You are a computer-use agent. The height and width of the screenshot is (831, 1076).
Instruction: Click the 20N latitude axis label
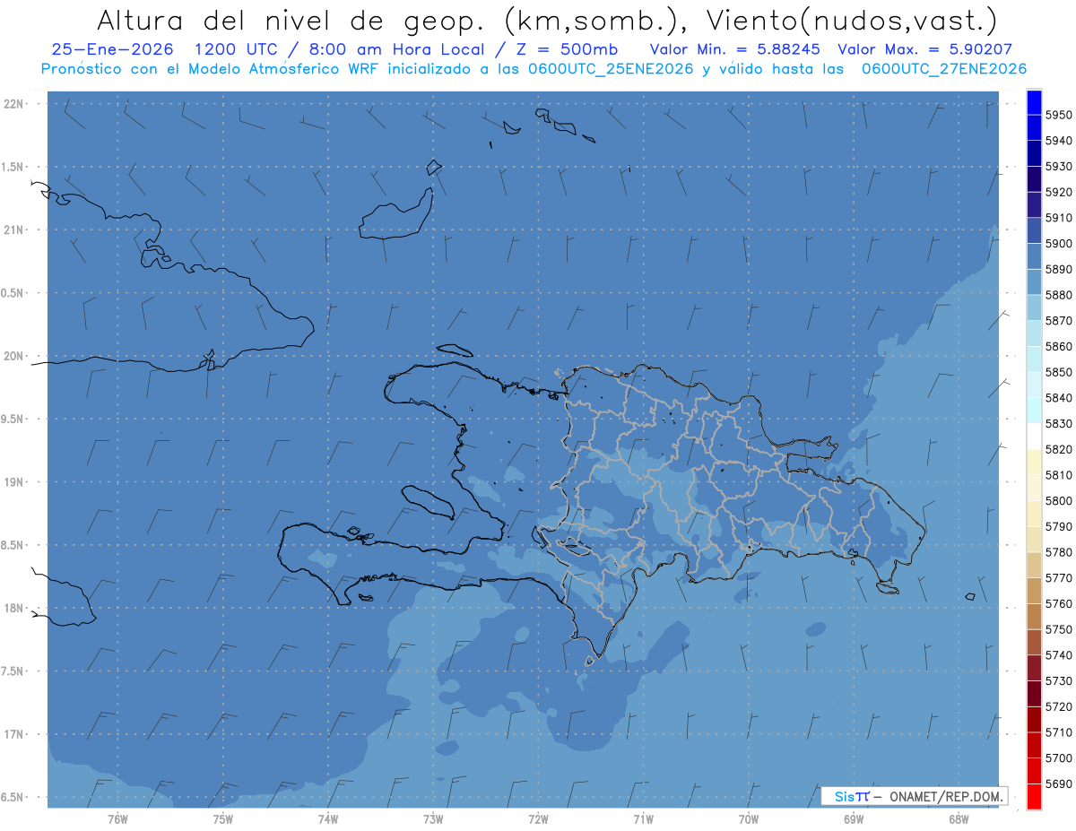pyautogui.click(x=15, y=356)
